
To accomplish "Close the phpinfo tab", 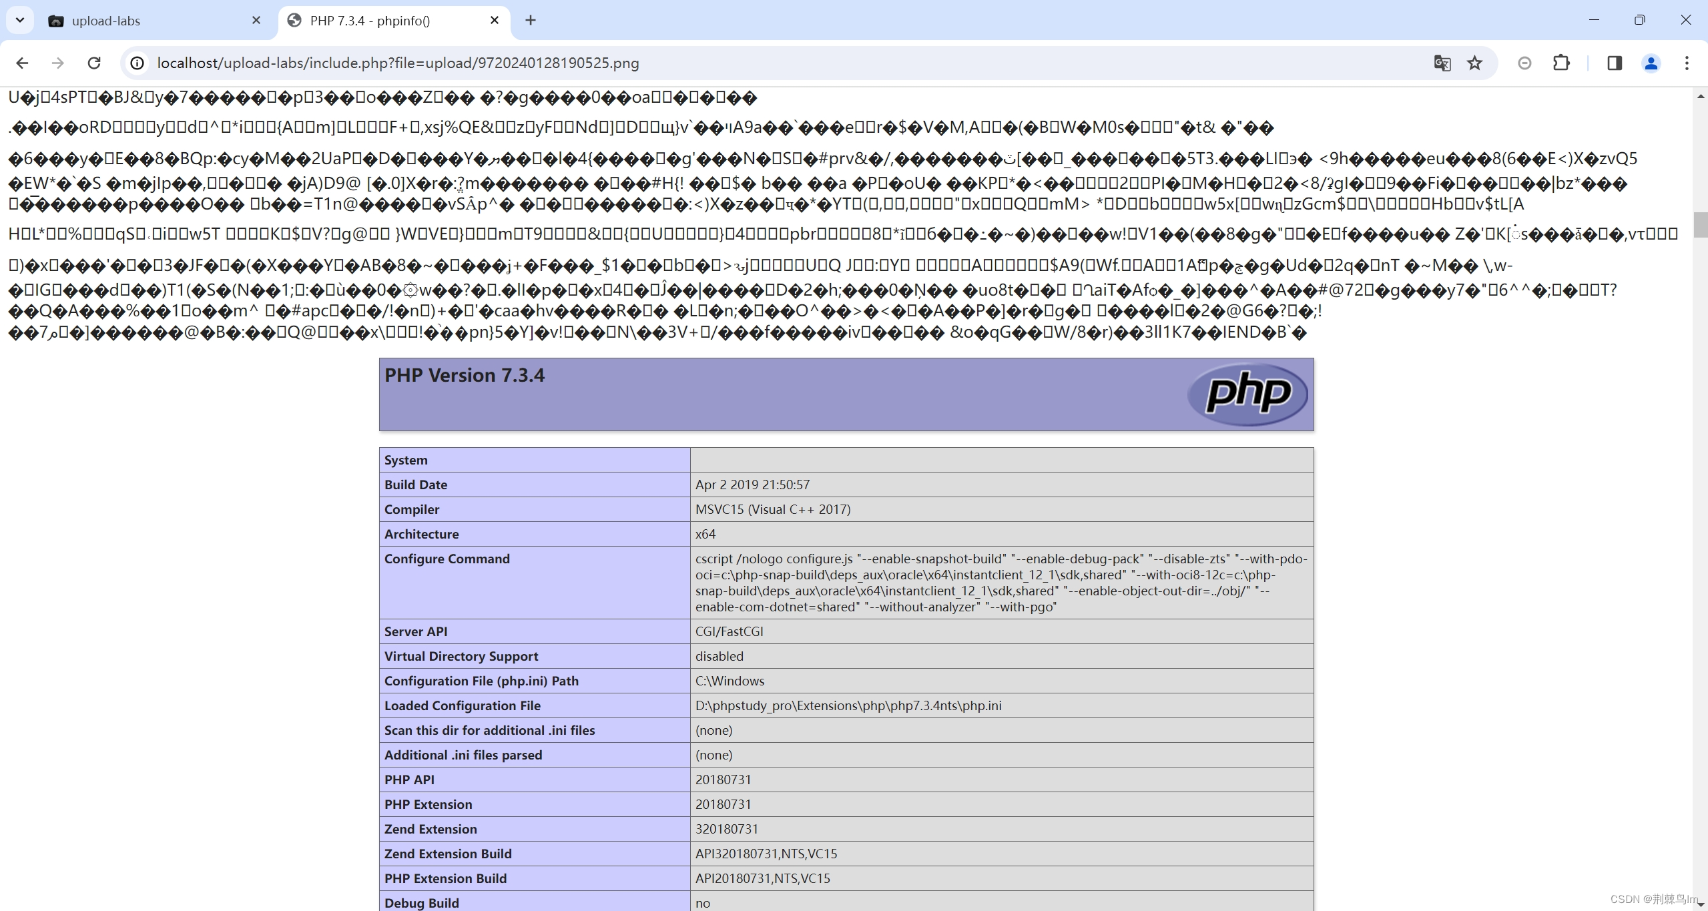I will 495,21.
